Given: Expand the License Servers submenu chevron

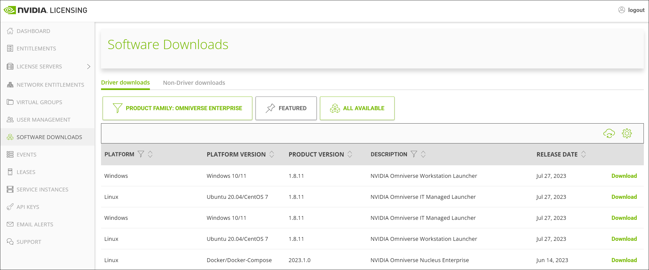Looking at the screenshot, I should tap(88, 66).
